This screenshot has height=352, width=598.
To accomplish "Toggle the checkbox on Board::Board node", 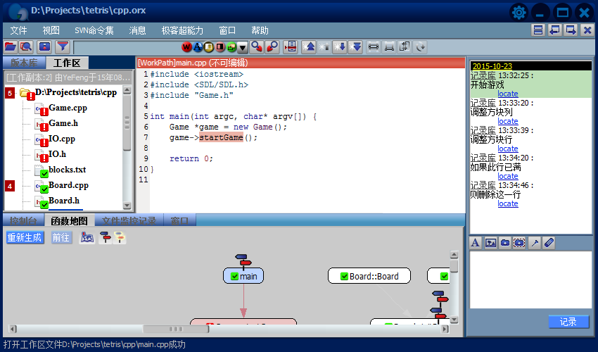I will (344, 277).
